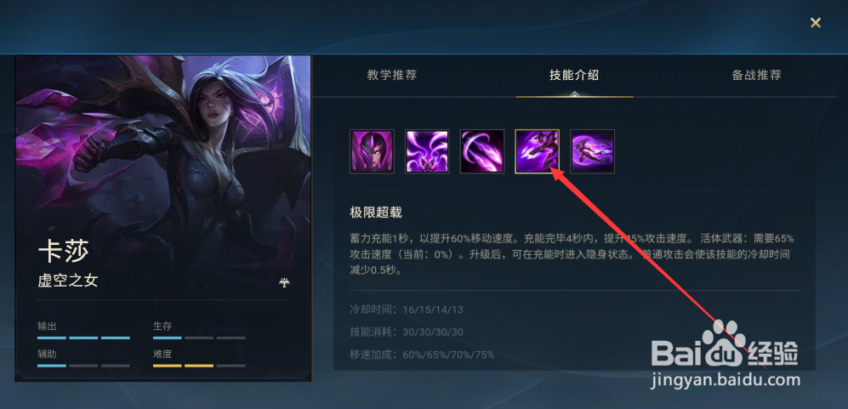The width and height of the screenshot is (848, 409).
Task: Click the 极限超载 skill title
Action: click(x=376, y=213)
